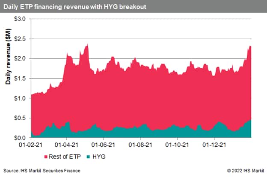This screenshot has width=267, height=177.
Task: Click the IHS Markit Securities Finance source text
Action: [x=42, y=171]
